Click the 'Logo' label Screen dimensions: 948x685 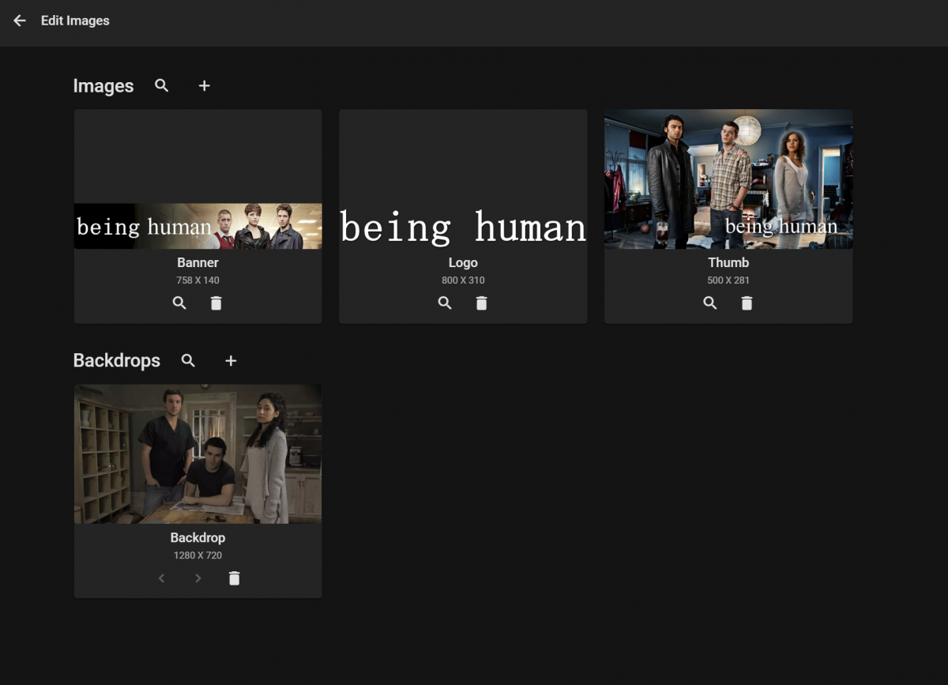463,262
